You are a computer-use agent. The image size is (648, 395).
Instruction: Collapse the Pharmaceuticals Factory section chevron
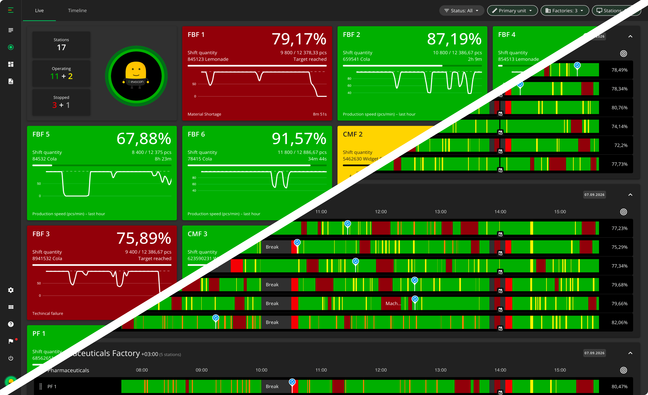[x=630, y=353]
